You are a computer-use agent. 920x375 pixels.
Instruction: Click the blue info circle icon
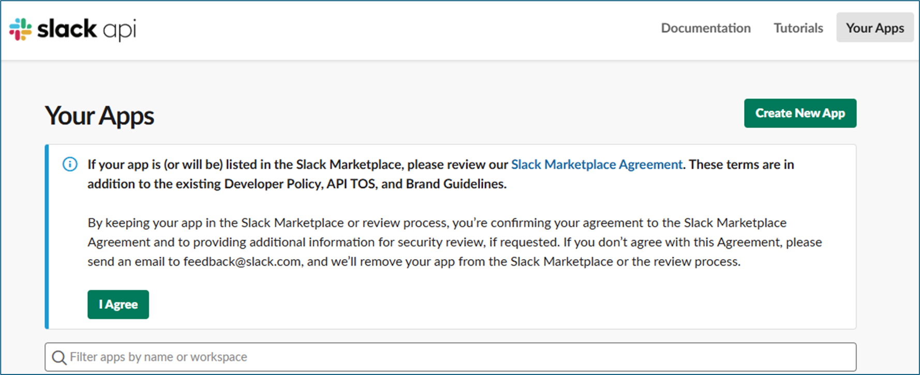[70, 164]
